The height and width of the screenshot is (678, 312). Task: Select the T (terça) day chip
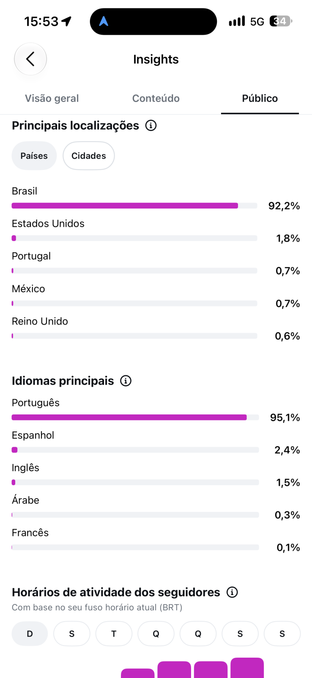(x=114, y=634)
